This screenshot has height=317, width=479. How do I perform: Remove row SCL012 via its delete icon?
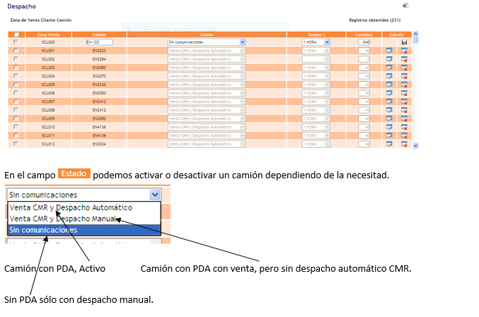coord(404,144)
